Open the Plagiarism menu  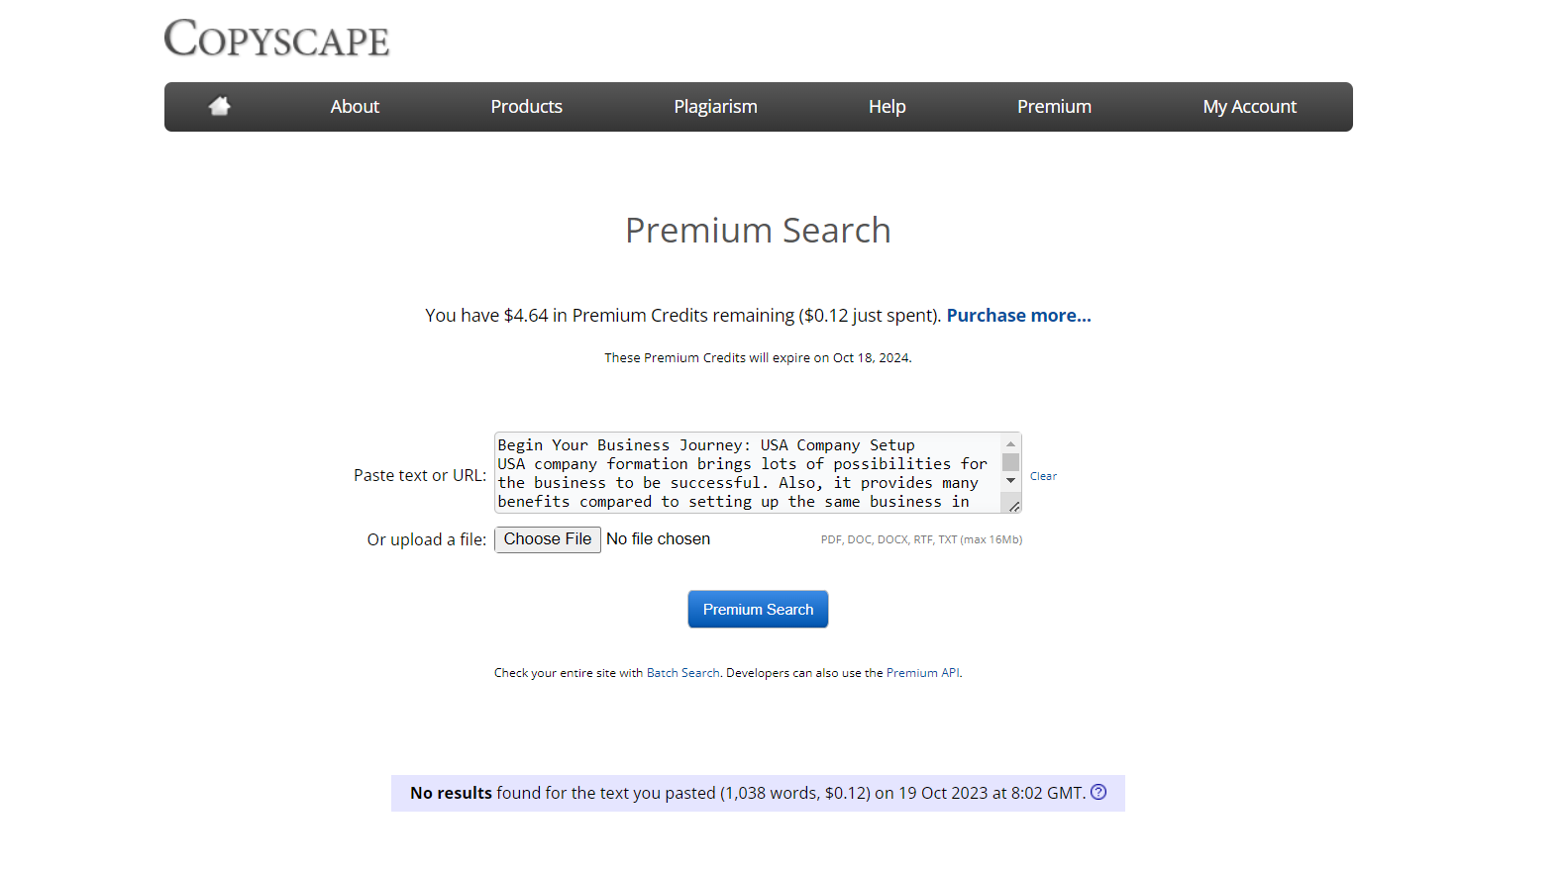pyautogui.click(x=715, y=107)
